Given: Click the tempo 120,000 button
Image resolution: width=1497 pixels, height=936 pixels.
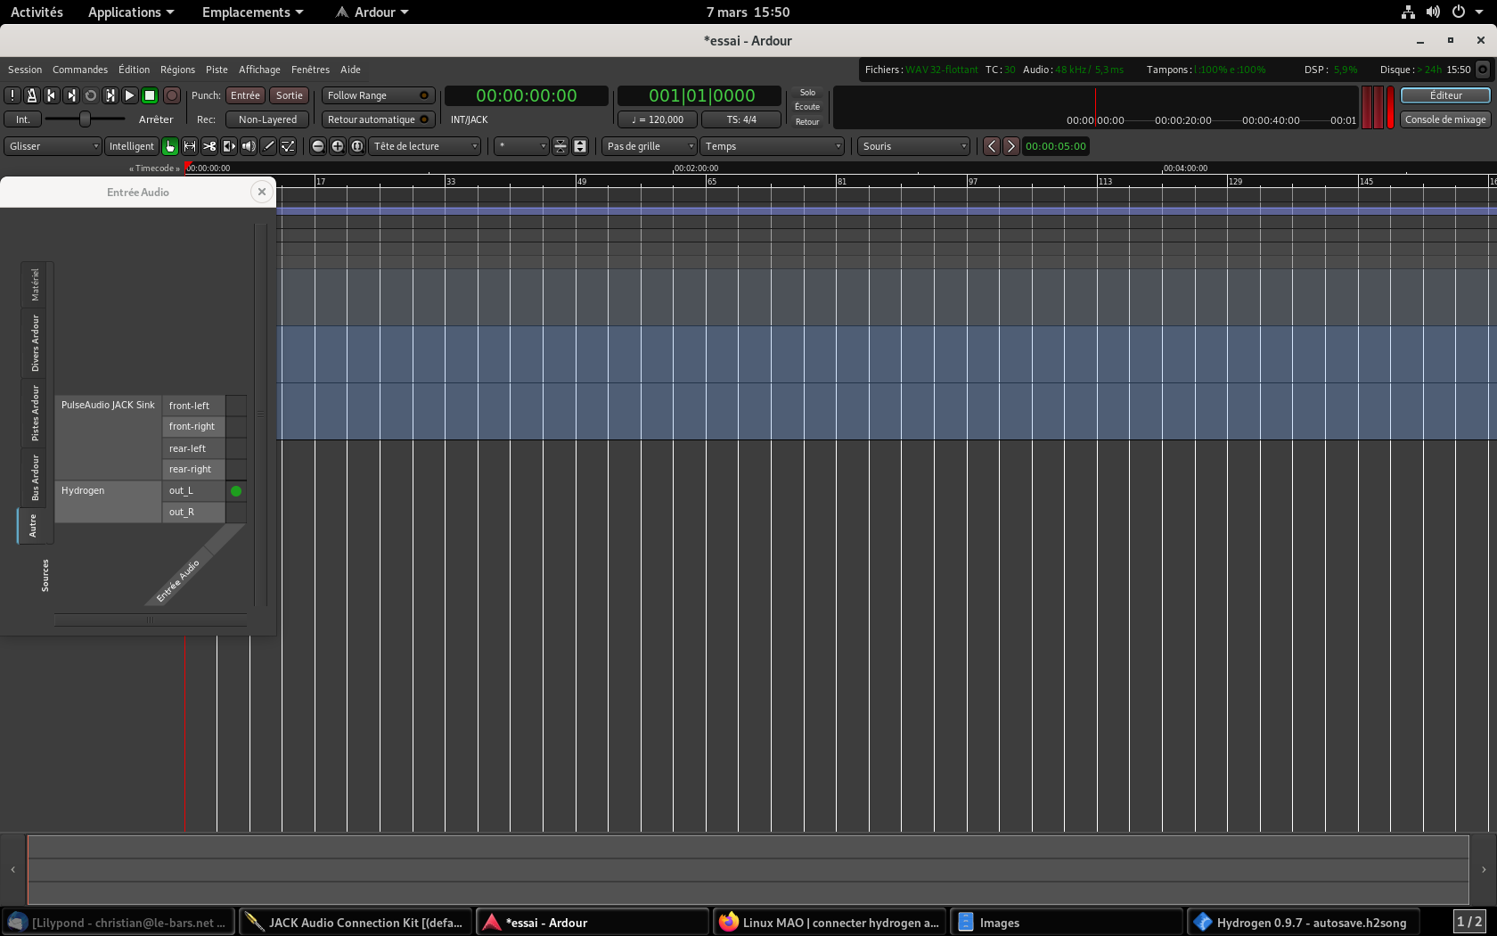Looking at the screenshot, I should 658,119.
